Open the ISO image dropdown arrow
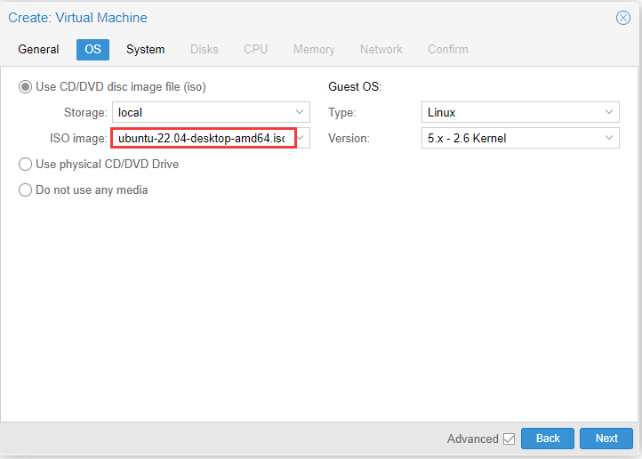642x459 pixels. [x=302, y=138]
